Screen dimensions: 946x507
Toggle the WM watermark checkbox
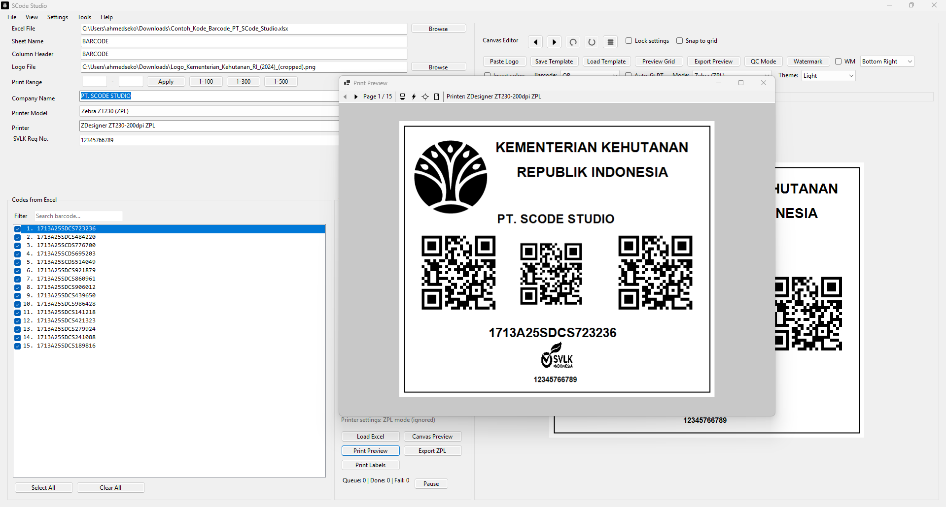point(839,62)
